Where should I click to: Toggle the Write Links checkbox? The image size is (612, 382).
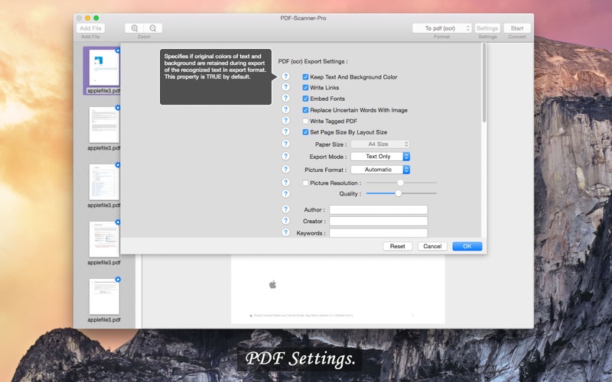[x=305, y=88]
